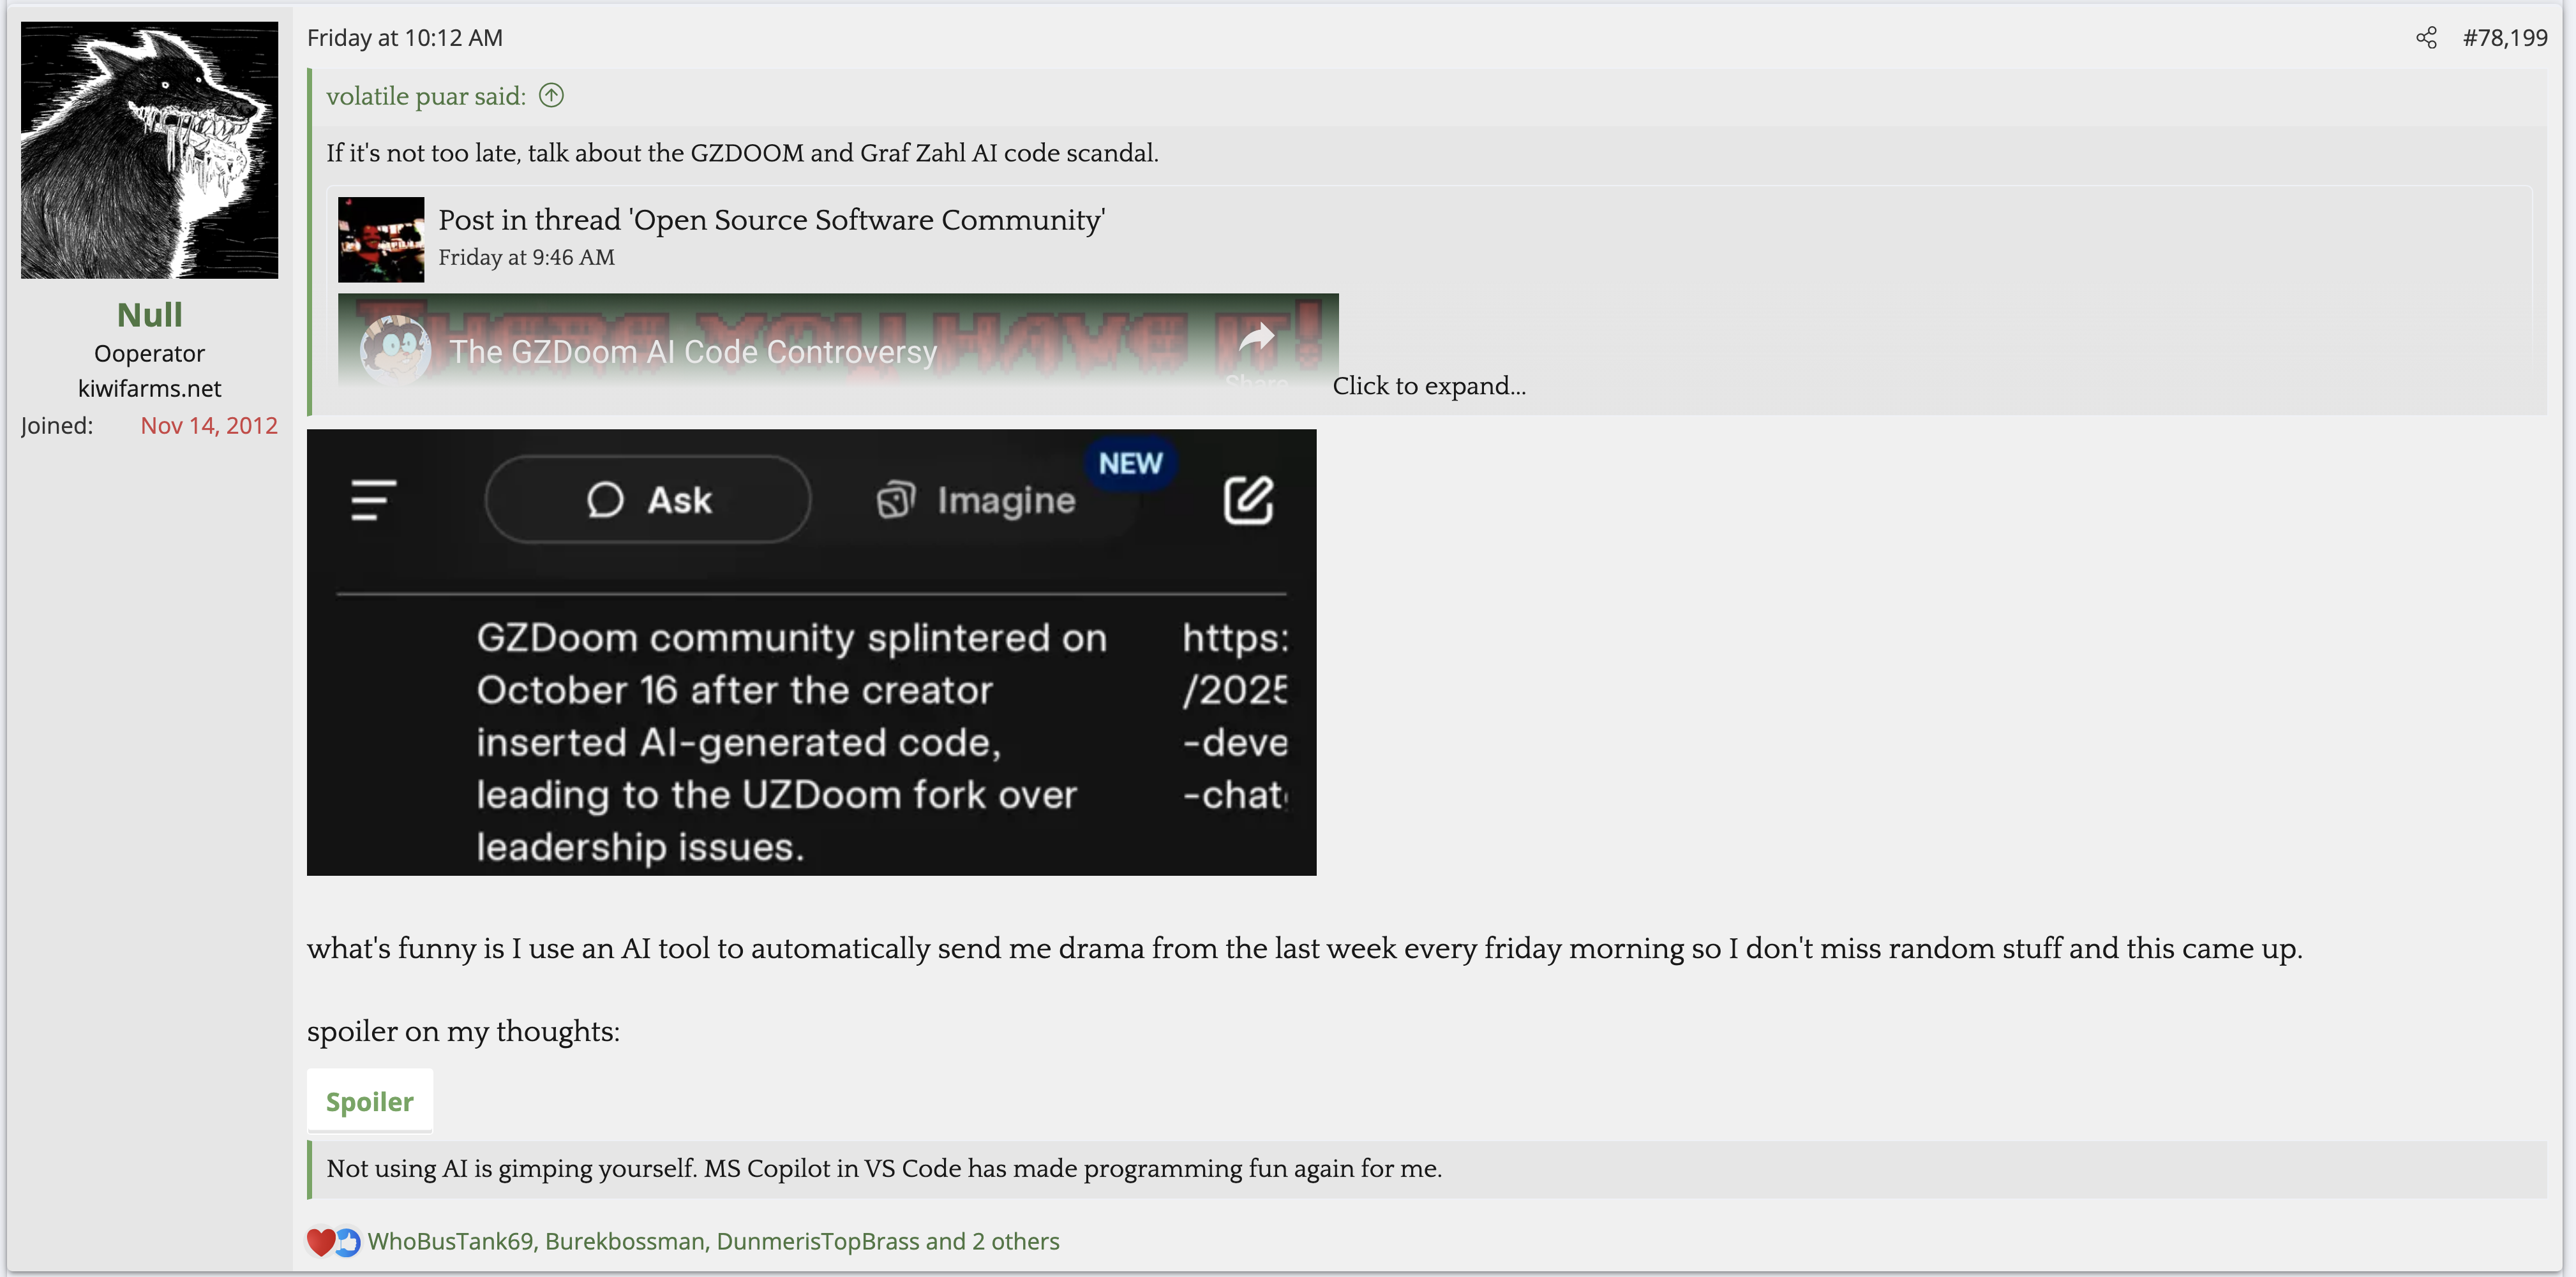Expand the quote via Click to expand
The height and width of the screenshot is (1277, 2576).
(x=1428, y=386)
